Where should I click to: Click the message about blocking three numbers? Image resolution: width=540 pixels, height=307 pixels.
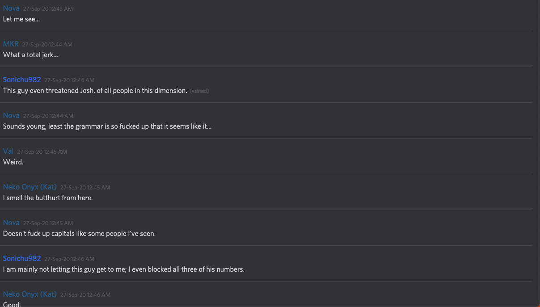pyautogui.click(x=123, y=269)
